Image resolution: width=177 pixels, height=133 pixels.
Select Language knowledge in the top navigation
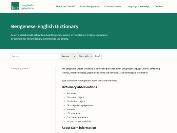(138, 7)
